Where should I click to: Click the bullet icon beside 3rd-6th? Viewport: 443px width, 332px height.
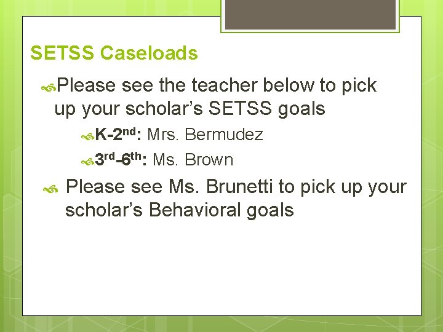tap(87, 162)
